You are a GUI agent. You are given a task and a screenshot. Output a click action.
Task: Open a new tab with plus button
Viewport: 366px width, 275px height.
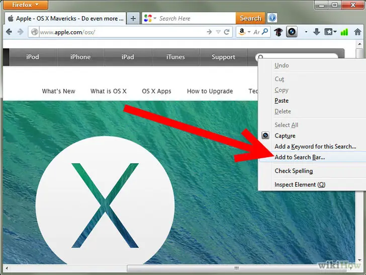point(133,18)
